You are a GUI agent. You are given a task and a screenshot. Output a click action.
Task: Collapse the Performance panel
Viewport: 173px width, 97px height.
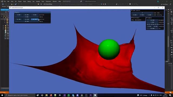tap(132, 18)
